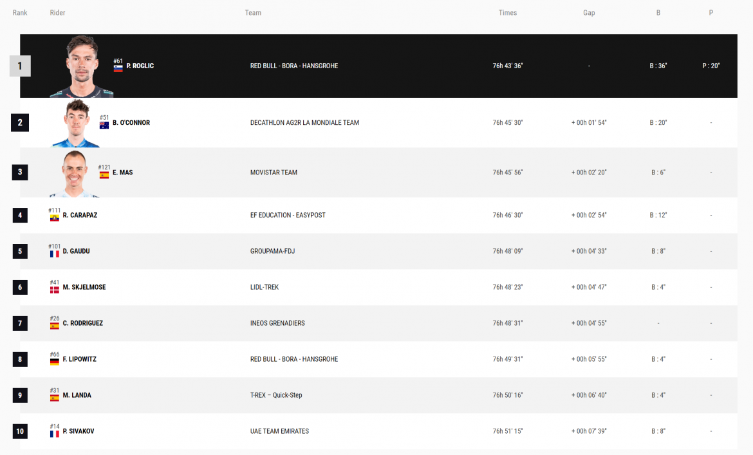Click Roglic's time 76h 43' 36"
Image resolution: width=753 pixels, height=455 pixels.
click(508, 66)
